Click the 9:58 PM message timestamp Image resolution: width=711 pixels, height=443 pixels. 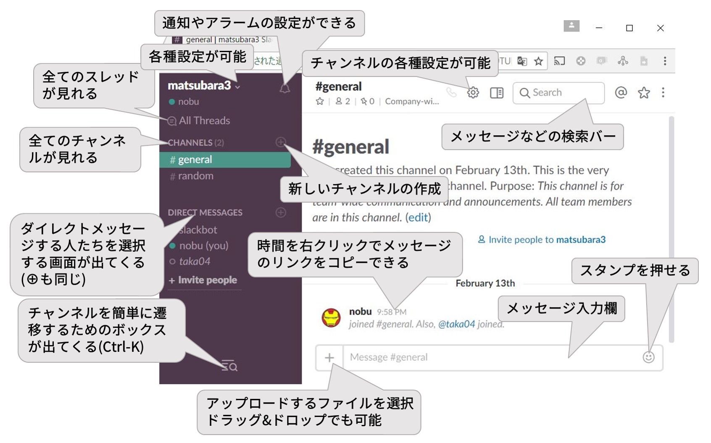coord(392,312)
